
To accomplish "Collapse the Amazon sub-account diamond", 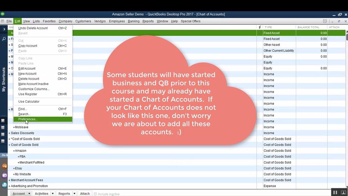I will 14,151.
